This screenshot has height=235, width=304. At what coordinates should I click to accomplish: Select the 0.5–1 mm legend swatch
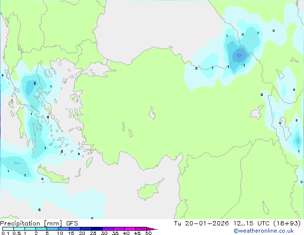(19, 229)
